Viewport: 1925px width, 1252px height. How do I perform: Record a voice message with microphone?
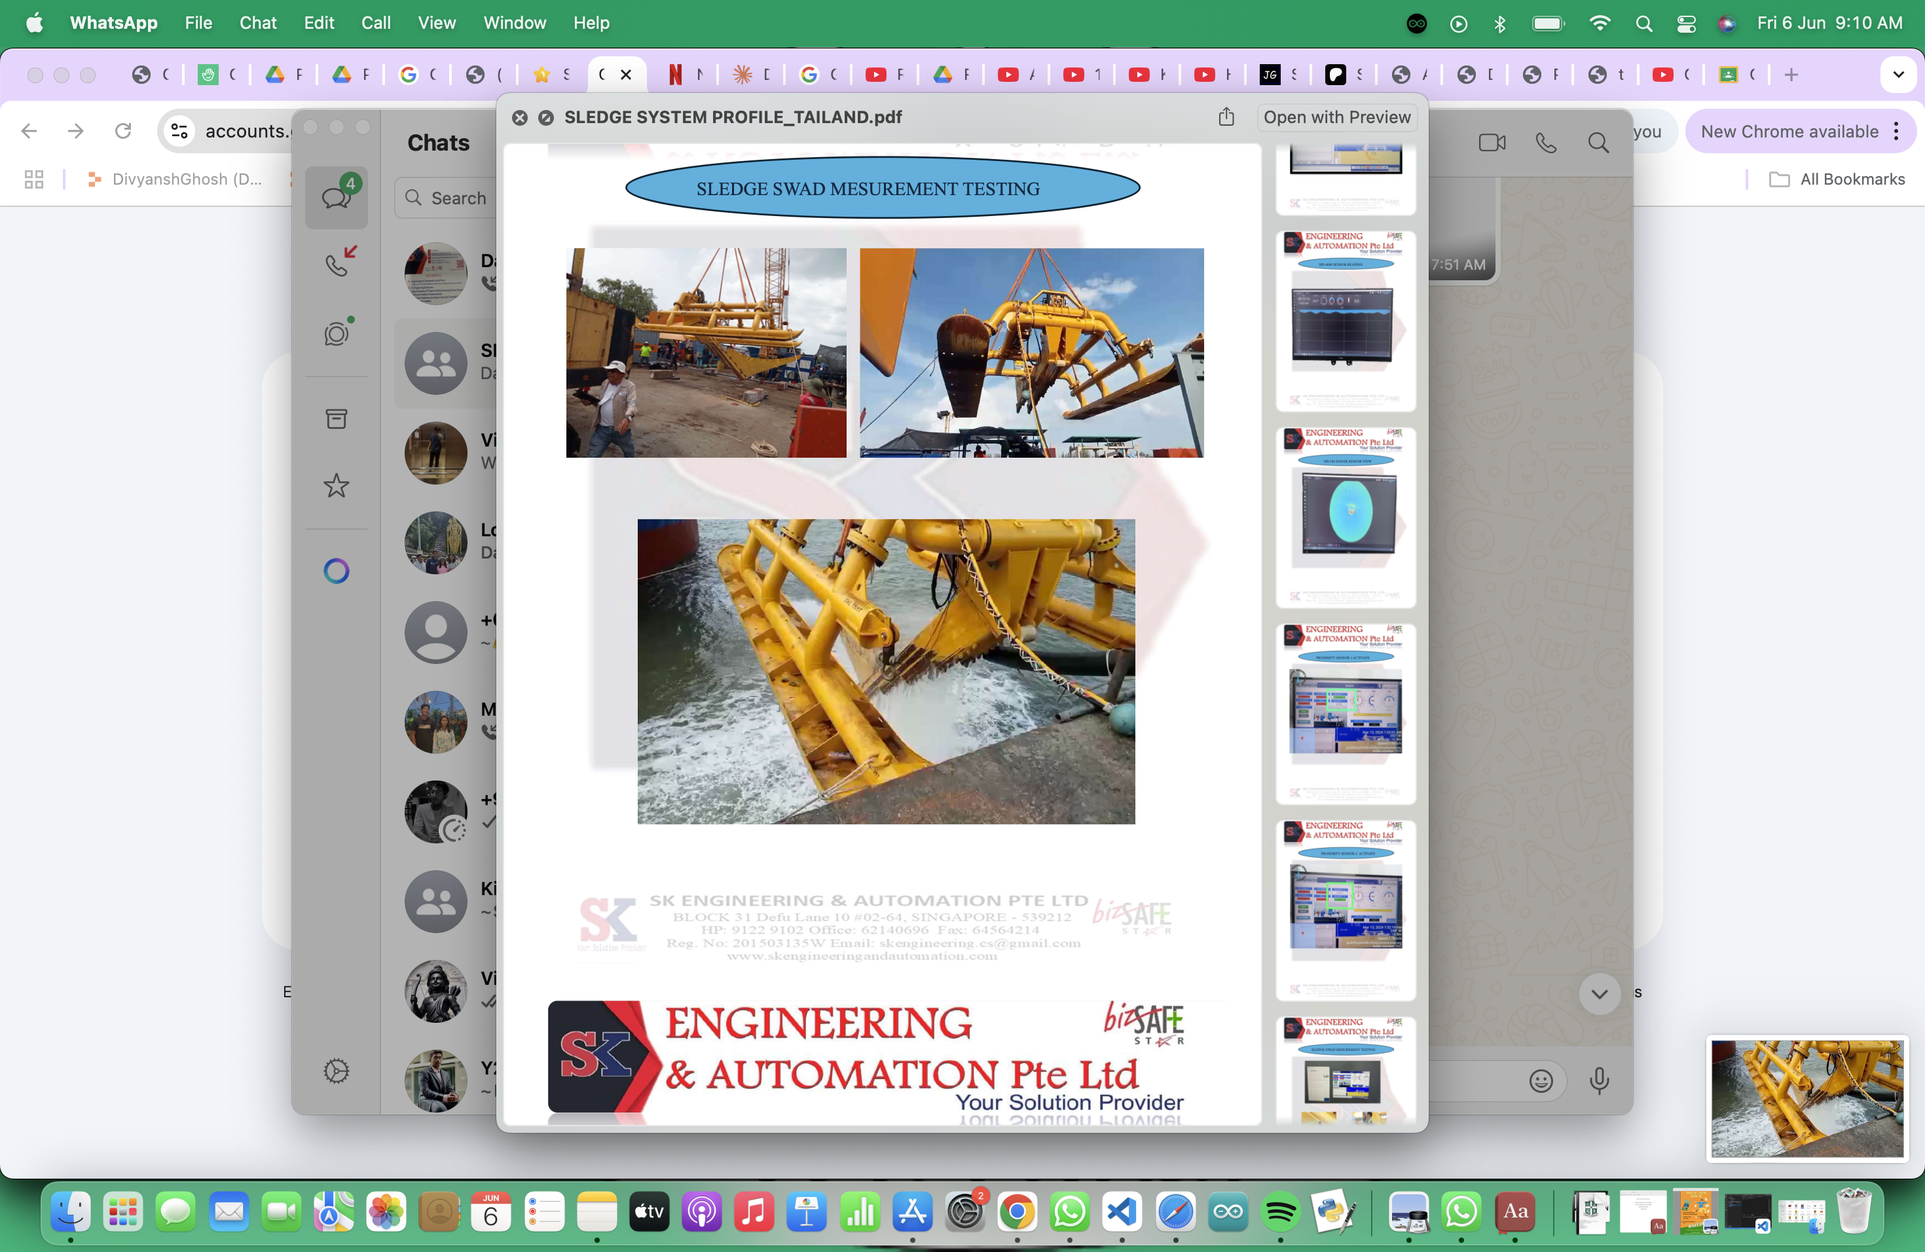pos(1599,1080)
